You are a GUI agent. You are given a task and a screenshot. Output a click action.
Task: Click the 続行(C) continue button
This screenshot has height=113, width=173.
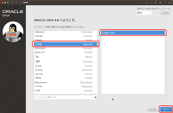pos(166,109)
